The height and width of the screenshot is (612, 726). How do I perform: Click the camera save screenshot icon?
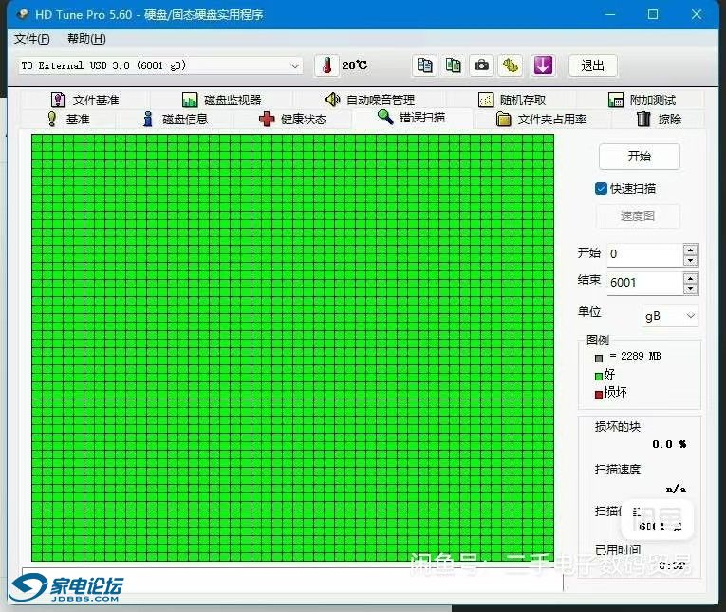point(481,65)
